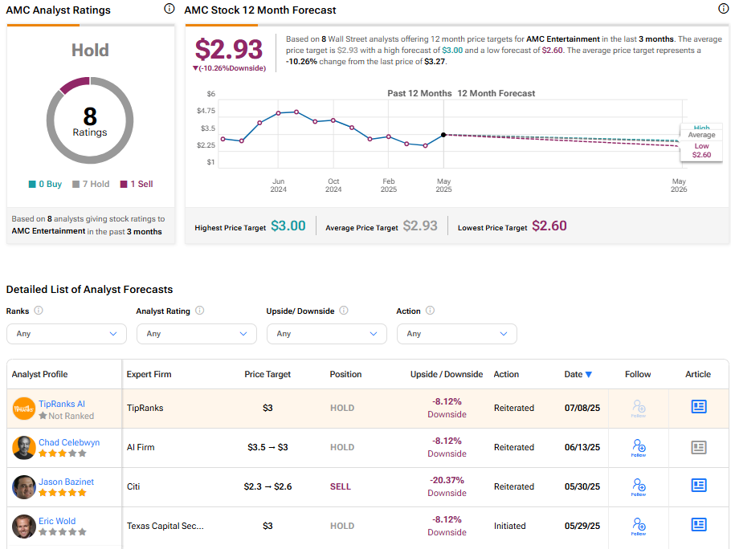Click Upside / Downside column header

pos(447,374)
